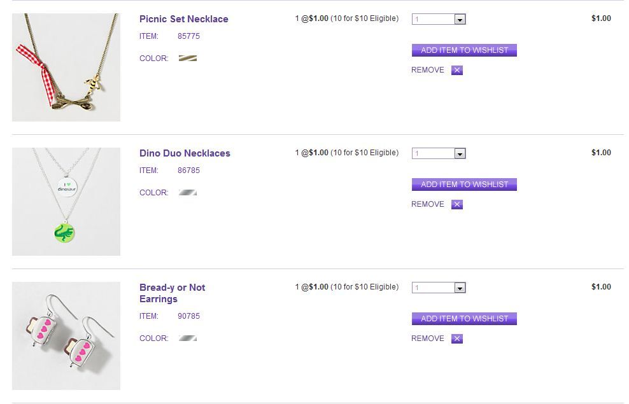Click the X icon for Bread-y or Not Earrings
The image size is (629, 404).
[x=456, y=339]
